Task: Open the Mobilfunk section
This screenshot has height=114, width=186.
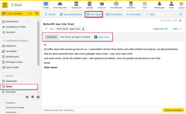Action: coord(131,5)
